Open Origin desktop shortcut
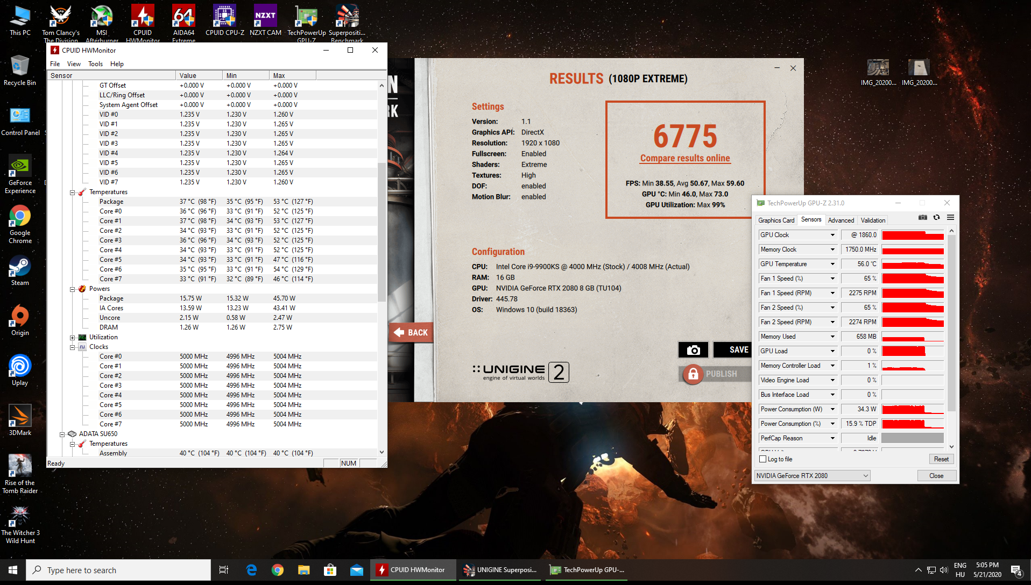 (x=20, y=320)
